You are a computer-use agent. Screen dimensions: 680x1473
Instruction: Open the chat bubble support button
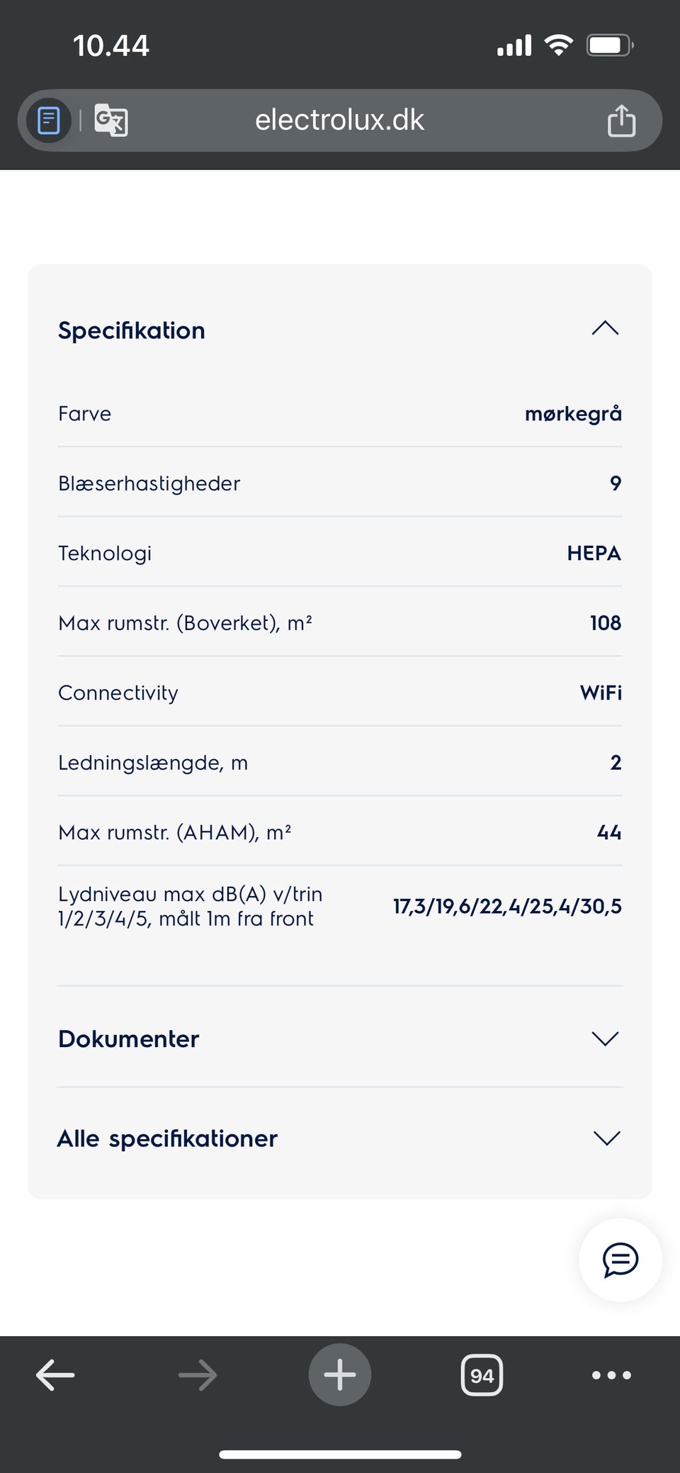pos(620,1260)
